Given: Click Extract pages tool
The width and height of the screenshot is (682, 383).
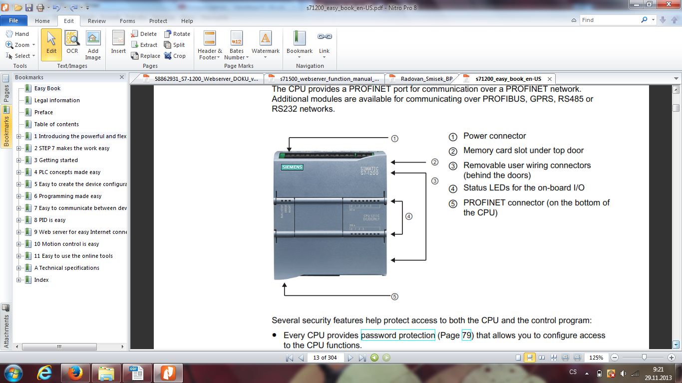Looking at the screenshot, I should 144,45.
